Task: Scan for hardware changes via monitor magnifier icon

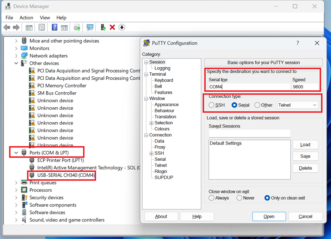Action: [90, 27]
